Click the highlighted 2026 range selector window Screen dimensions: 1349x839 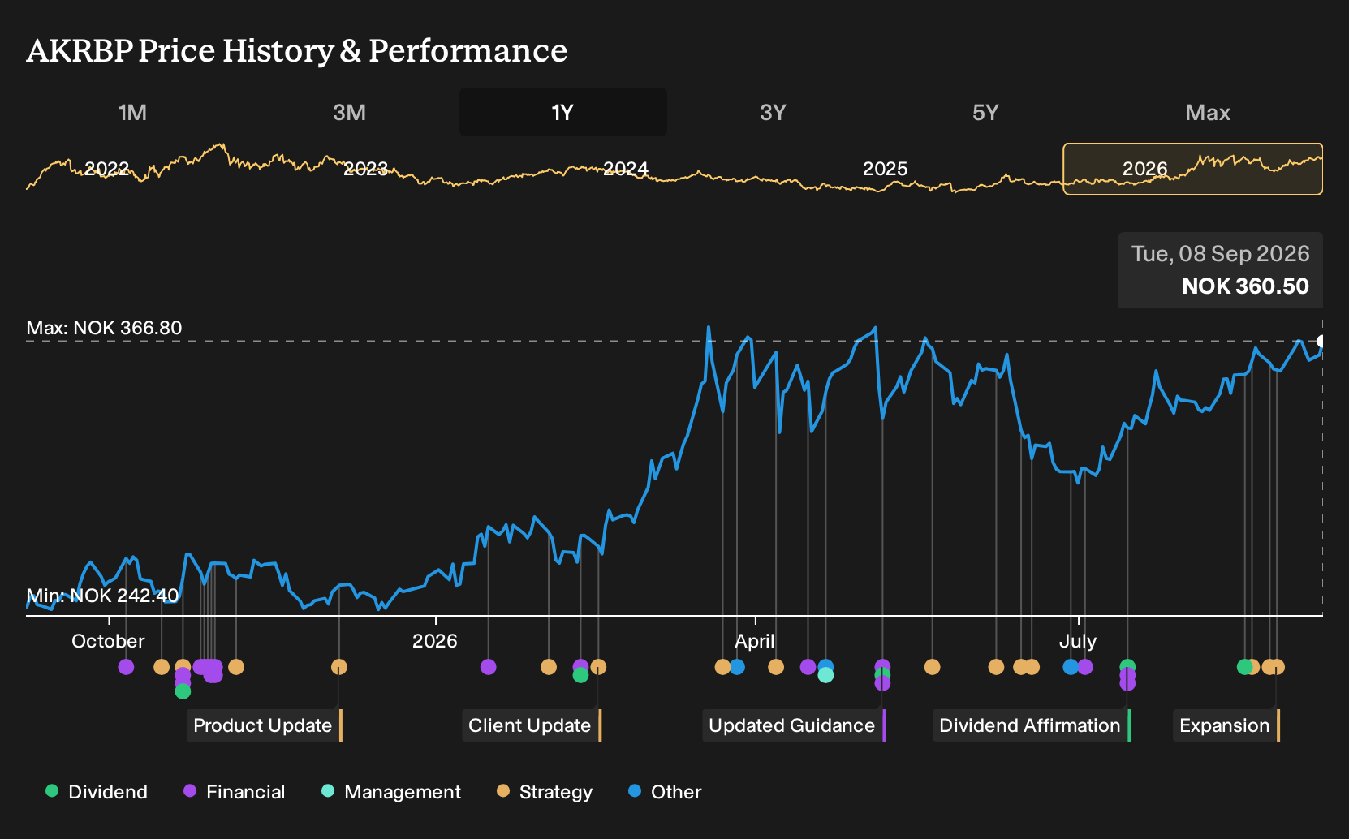point(1192,169)
